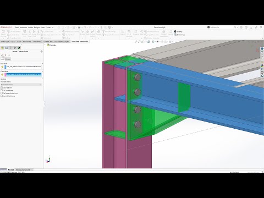Open Design Library in task pane
Image resolution: width=264 pixels, height=198 pixels.
(x=262, y=56)
